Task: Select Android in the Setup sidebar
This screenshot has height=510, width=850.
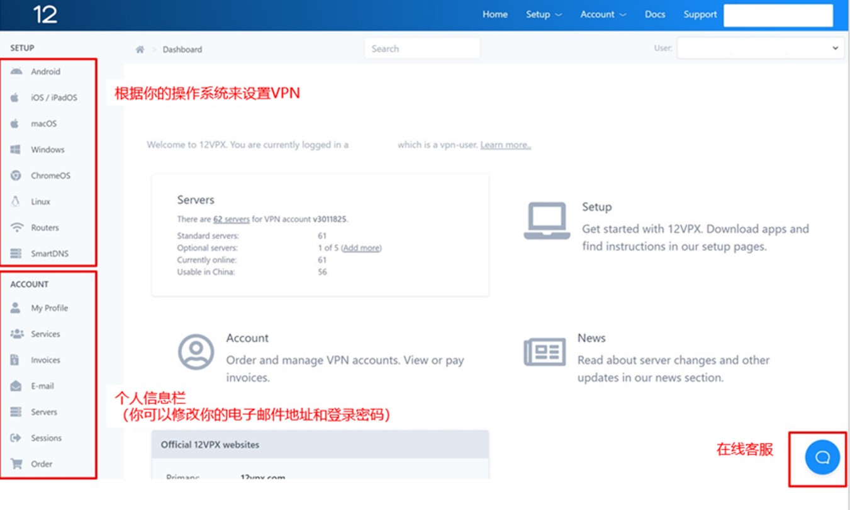Action: tap(46, 72)
